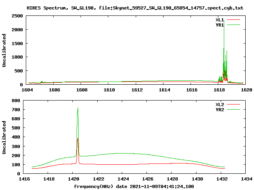Click the 1608 x-axis tick label
254x190 pixels.
(82, 90)
